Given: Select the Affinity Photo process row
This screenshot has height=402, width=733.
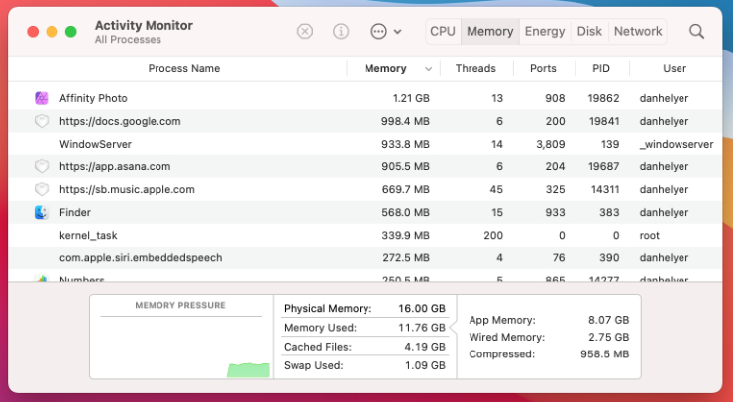Looking at the screenshot, I should point(366,98).
